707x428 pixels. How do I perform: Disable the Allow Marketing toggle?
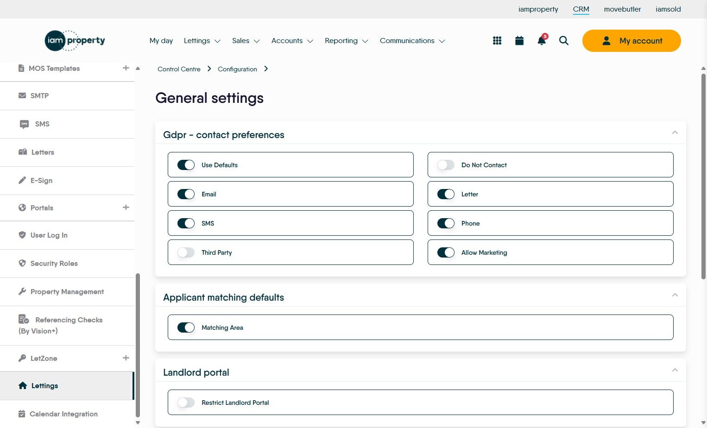[446, 252]
